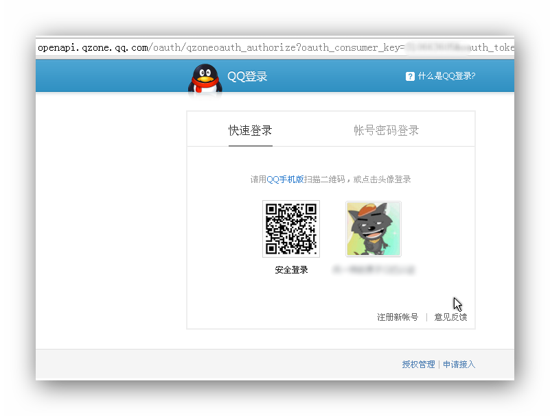Click blurred account name under avatar
The height and width of the screenshot is (416, 550).
click(x=374, y=269)
